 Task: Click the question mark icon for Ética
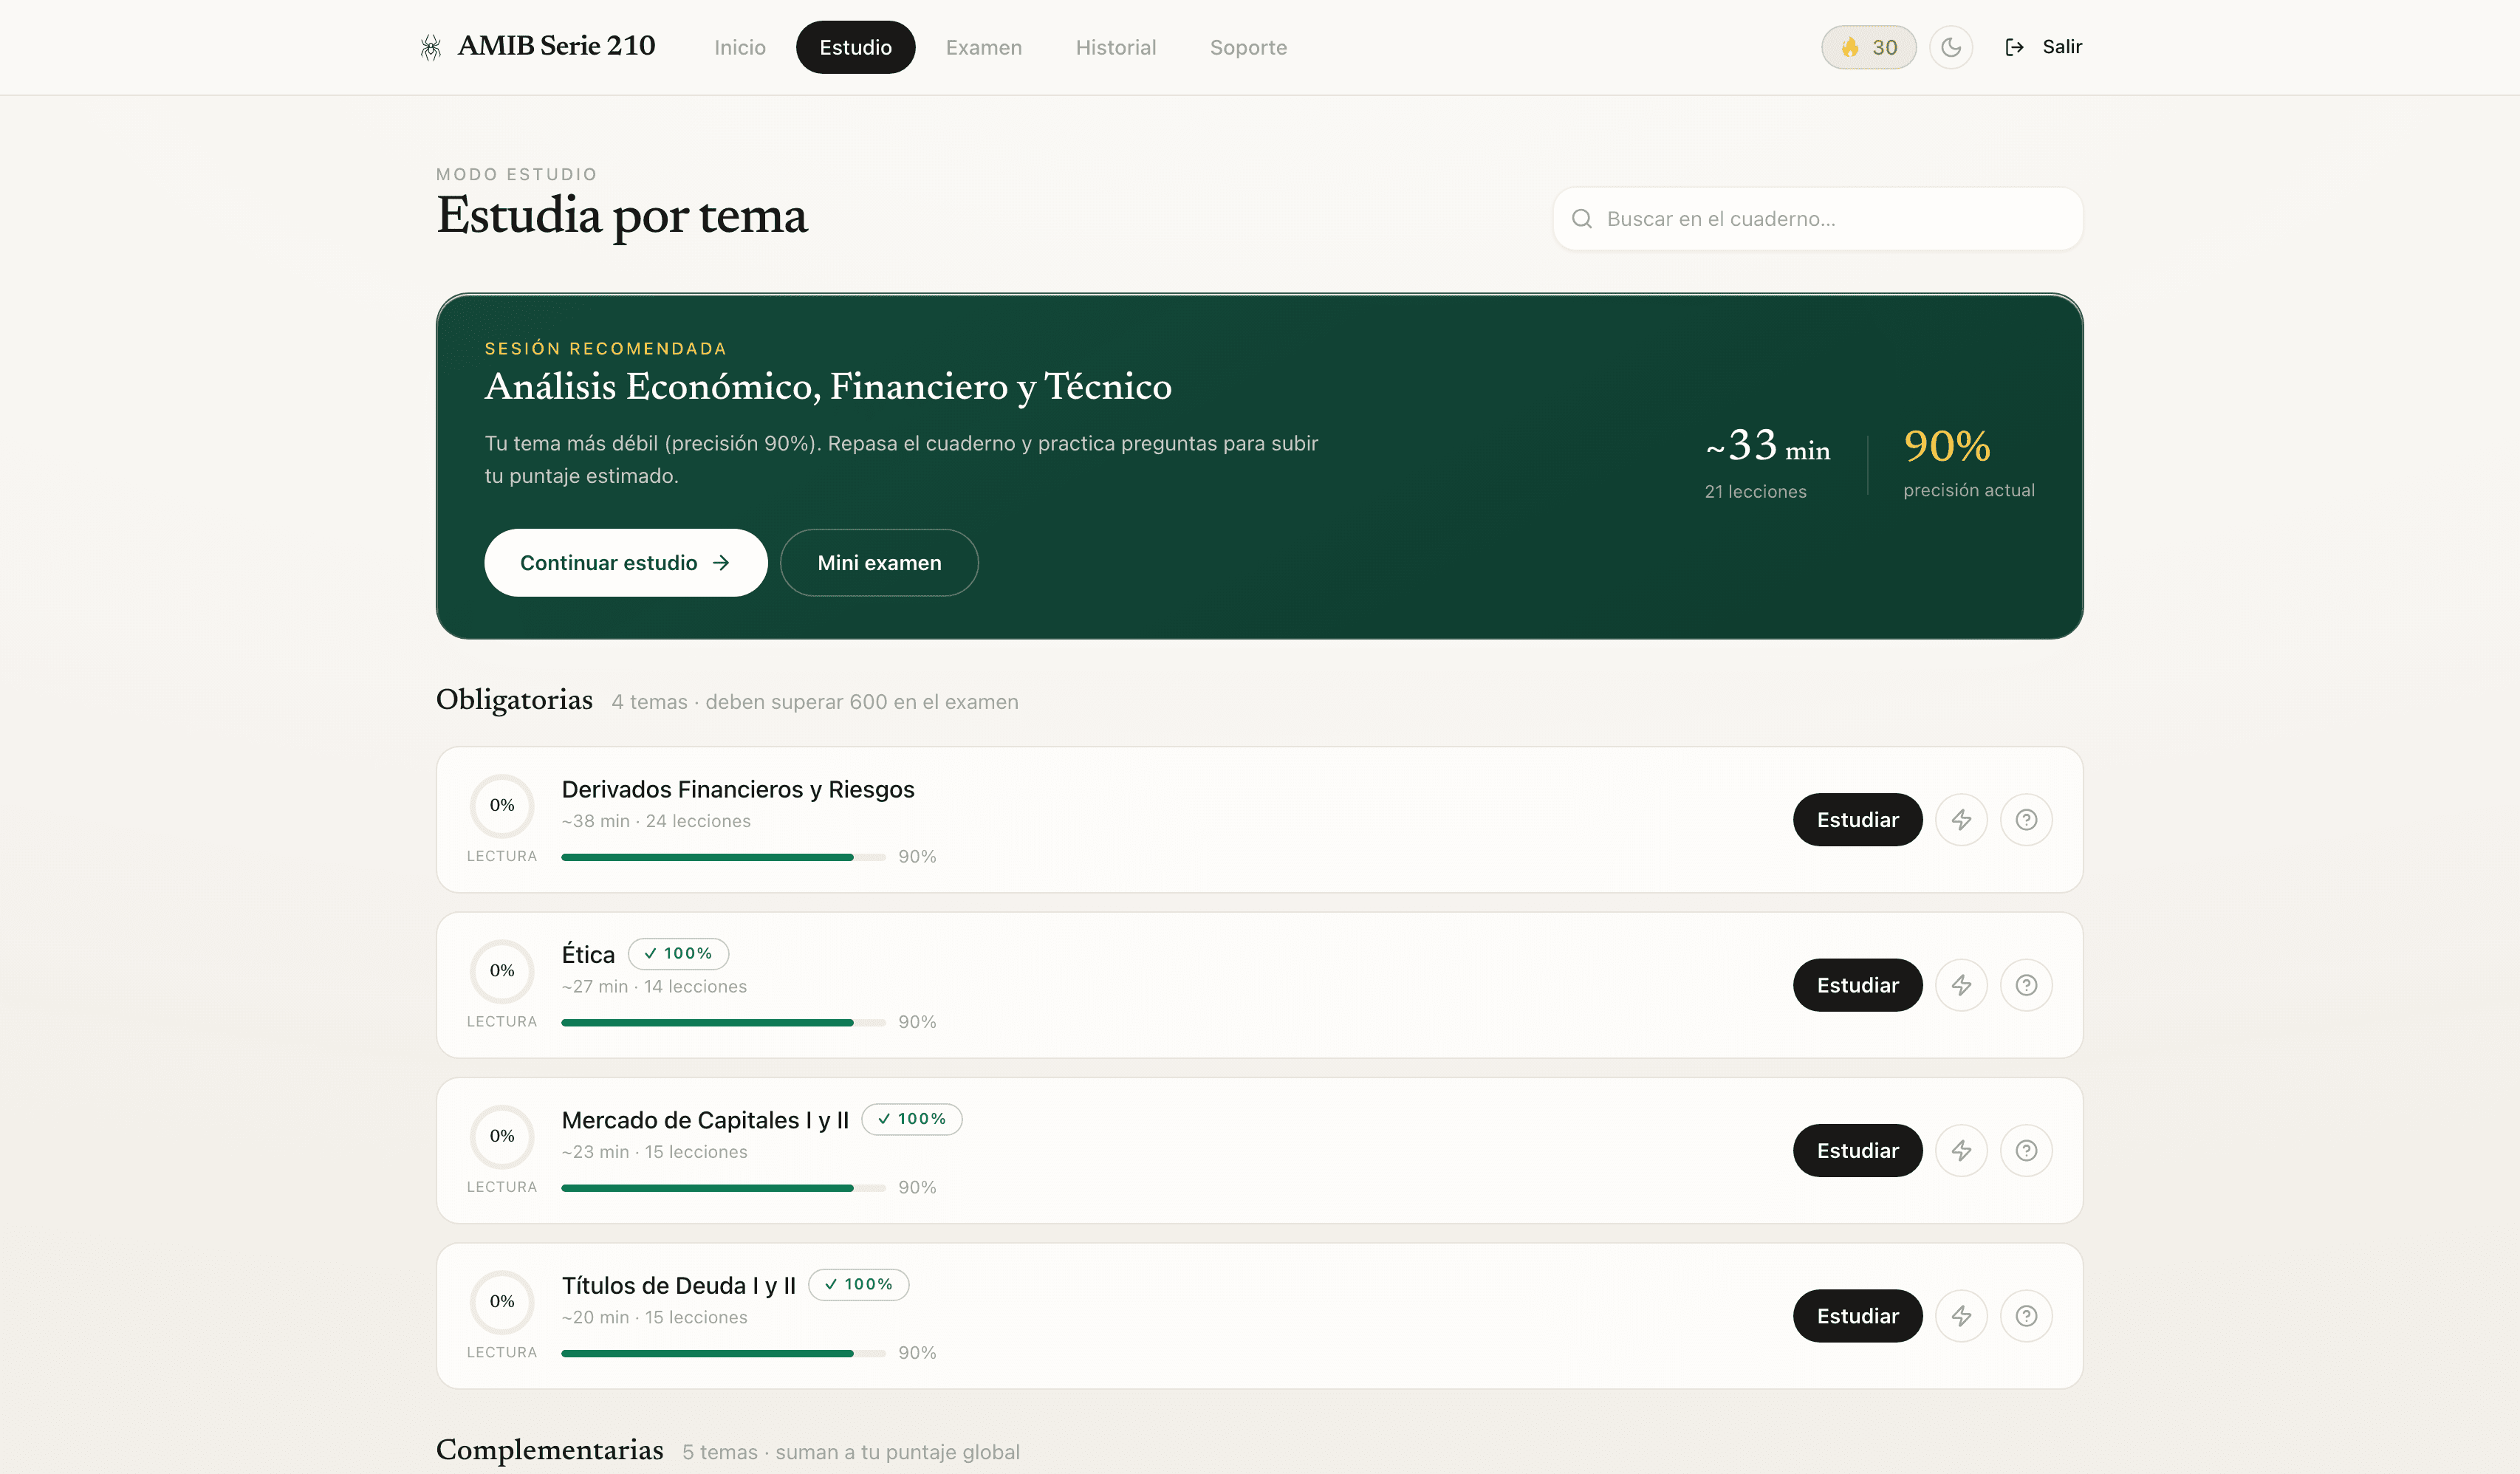(x=2026, y=985)
